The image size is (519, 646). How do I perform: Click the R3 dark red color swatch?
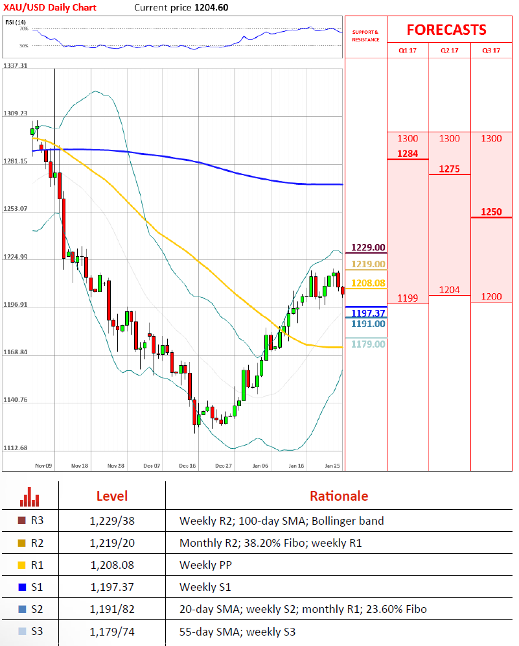22,520
